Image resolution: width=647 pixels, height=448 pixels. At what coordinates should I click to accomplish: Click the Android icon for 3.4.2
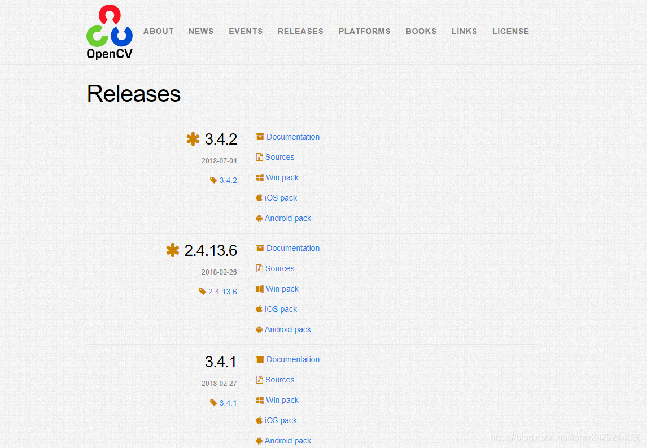click(259, 218)
